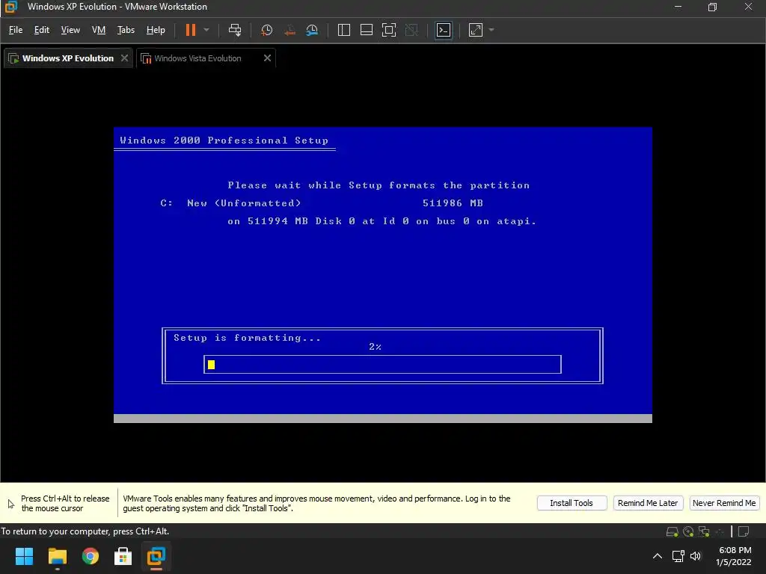This screenshot has height=574, width=766.
Task: Launch Google Chrome from the taskbar
Action: coord(91,556)
